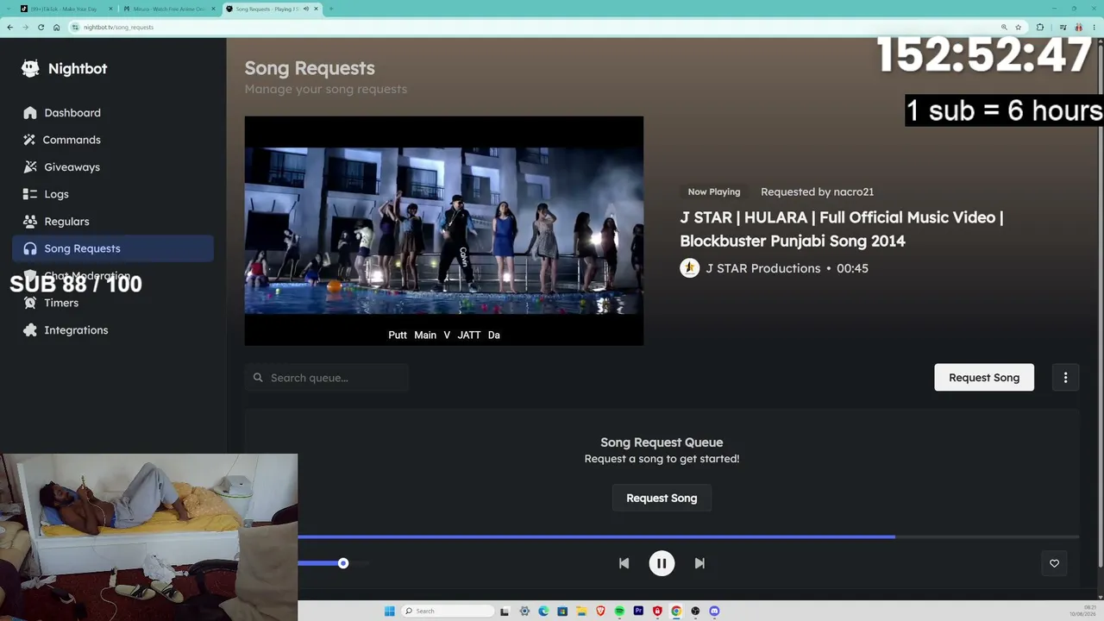Image resolution: width=1104 pixels, height=621 pixels.
Task: Favorite the current song with the heart icon
Action: (x=1054, y=563)
